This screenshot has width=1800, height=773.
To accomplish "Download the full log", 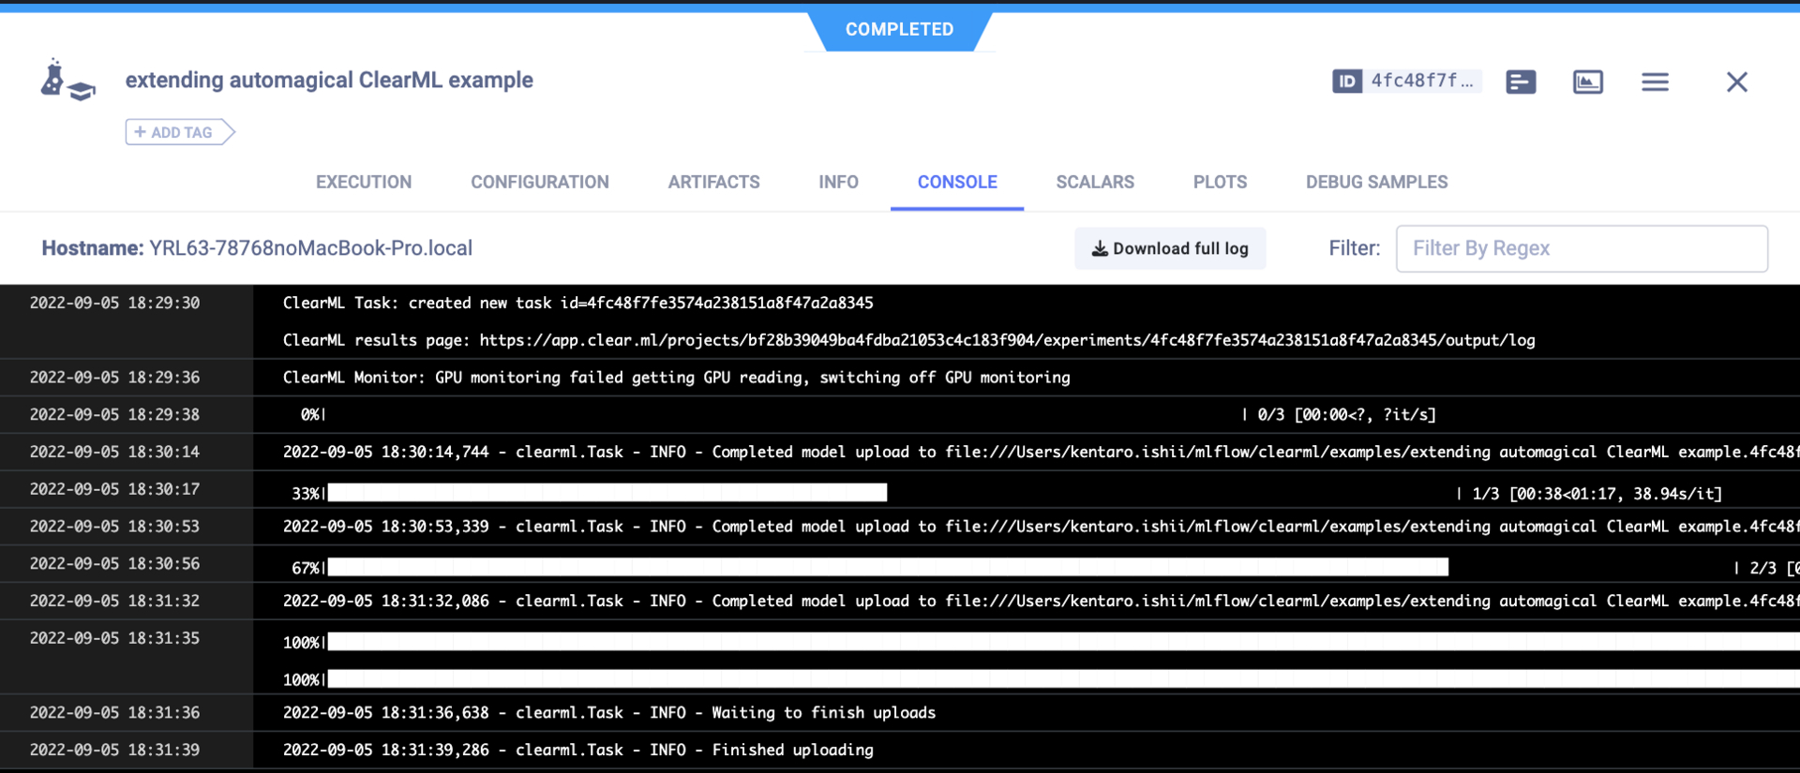I will (x=1170, y=248).
